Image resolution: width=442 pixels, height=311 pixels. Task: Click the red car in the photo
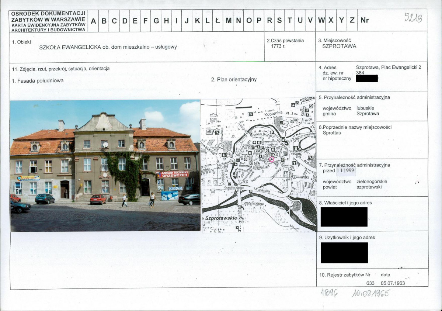(98, 199)
